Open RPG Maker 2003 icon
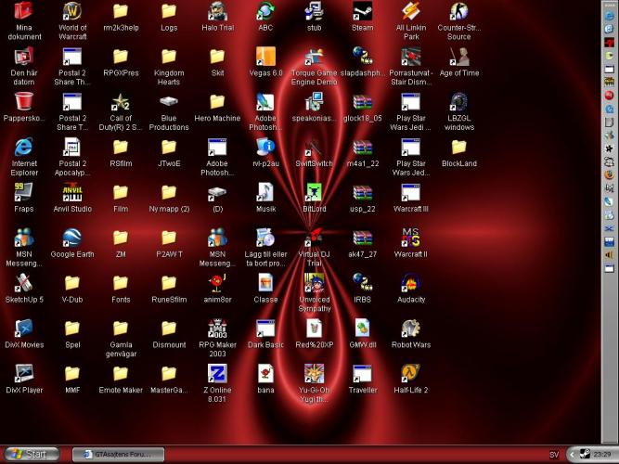The image size is (619, 464). (217, 329)
